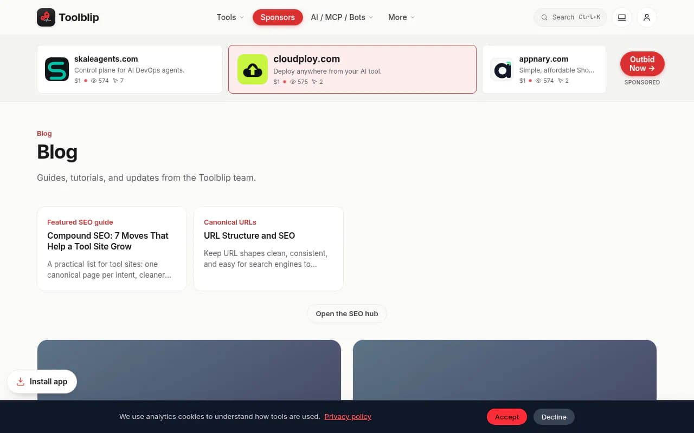Open the right blog post thumbnail
This screenshot has width=694, height=433.
(x=505, y=370)
